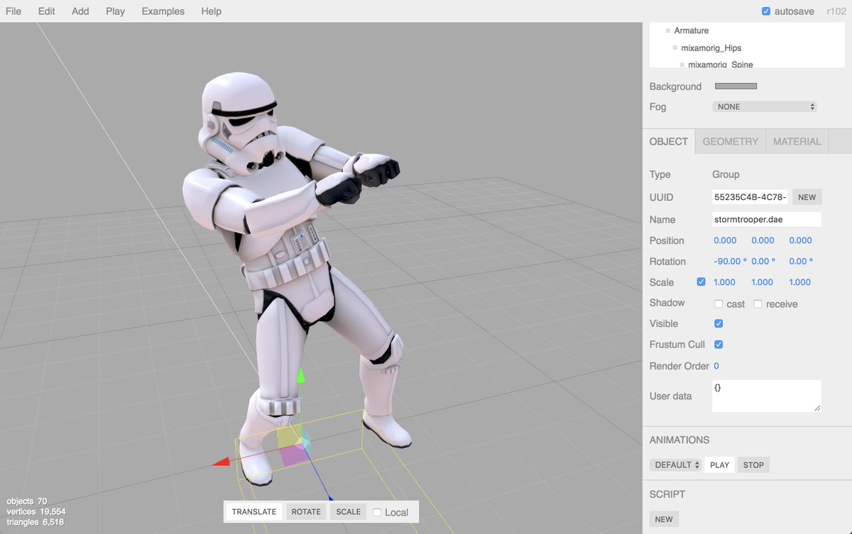Viewport: 852px width, 534px height.
Task: Open the File menu
Action: (x=13, y=11)
